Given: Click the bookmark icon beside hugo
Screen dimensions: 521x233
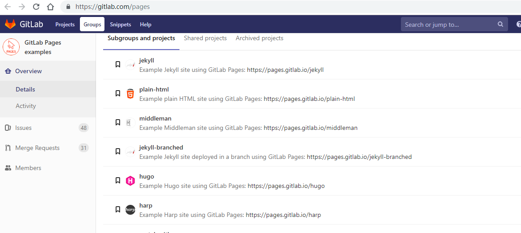Looking at the screenshot, I should (117, 180).
